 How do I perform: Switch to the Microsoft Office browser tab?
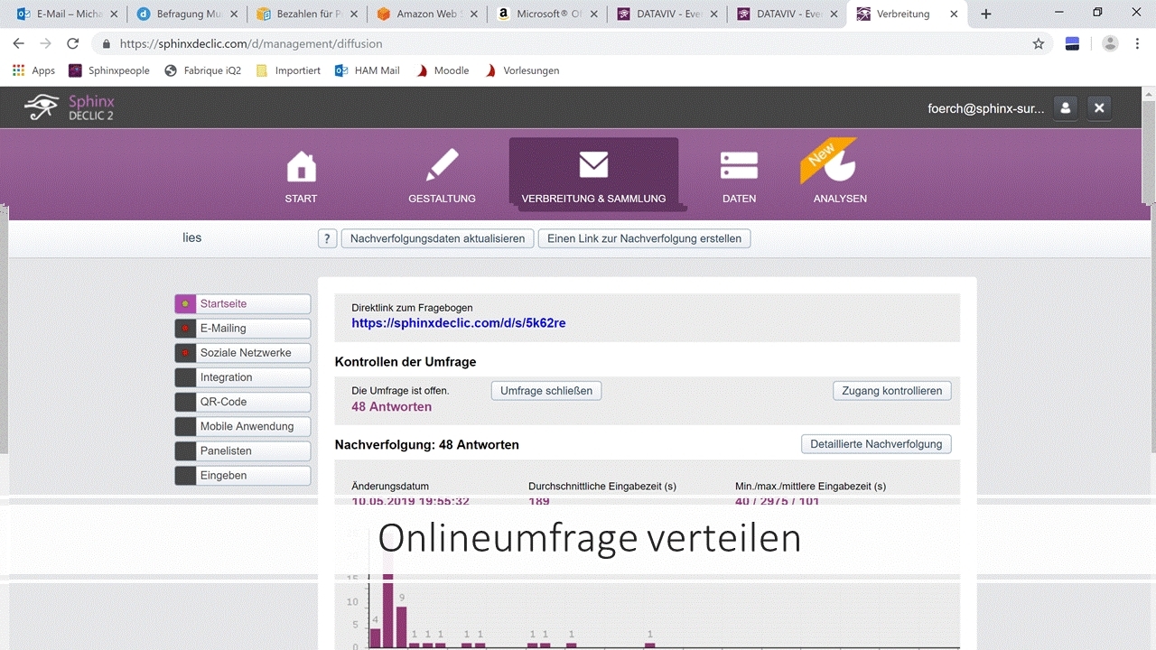click(546, 14)
